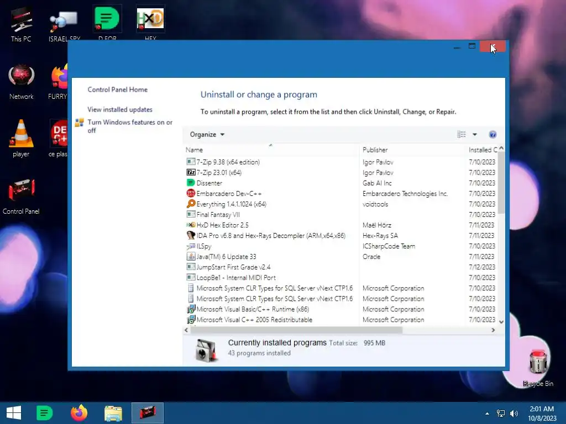The width and height of the screenshot is (566, 424).
Task: Click the Oracle publisher cell
Action: 371,257
